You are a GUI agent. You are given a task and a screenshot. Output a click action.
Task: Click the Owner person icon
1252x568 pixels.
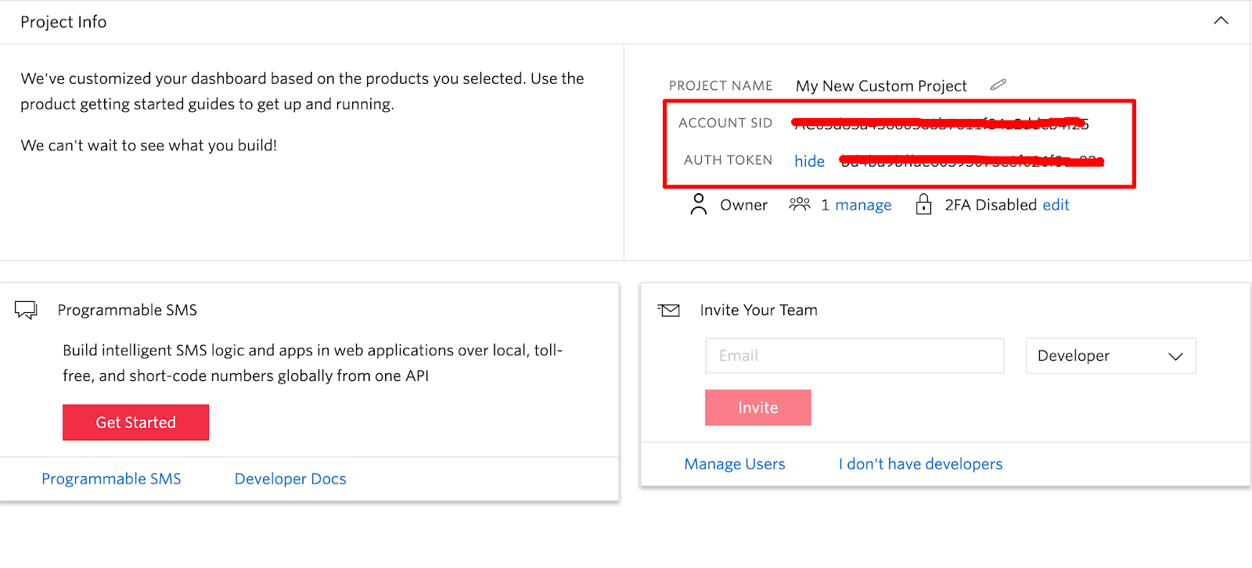coord(699,204)
